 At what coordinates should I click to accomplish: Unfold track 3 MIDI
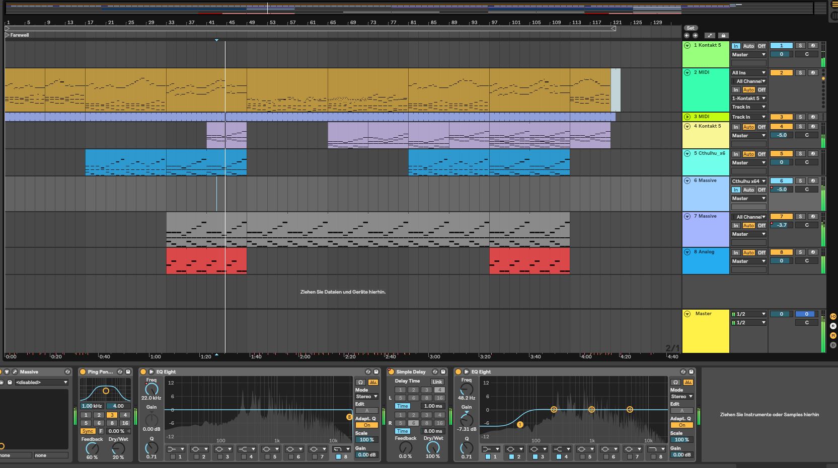(687, 117)
